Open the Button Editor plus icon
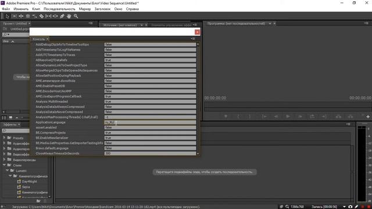This screenshot has width=372, height=209. 368,117
